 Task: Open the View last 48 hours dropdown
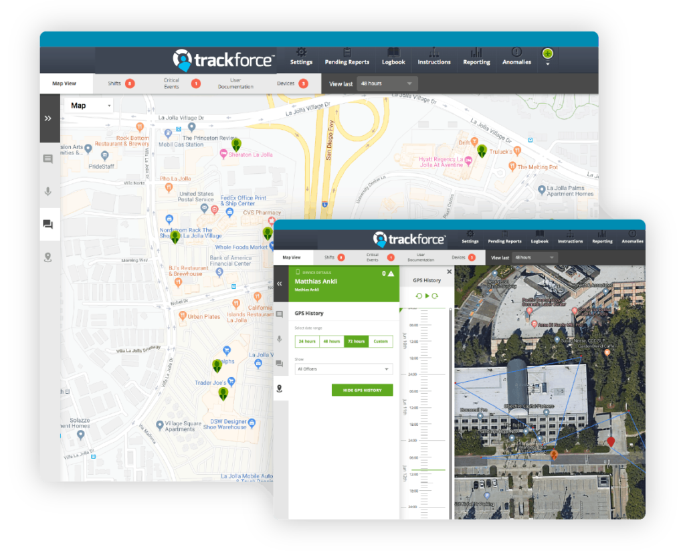click(387, 84)
